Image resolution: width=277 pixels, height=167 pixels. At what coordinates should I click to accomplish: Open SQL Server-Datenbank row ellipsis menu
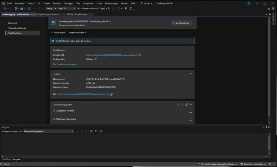[x=191, y=121]
